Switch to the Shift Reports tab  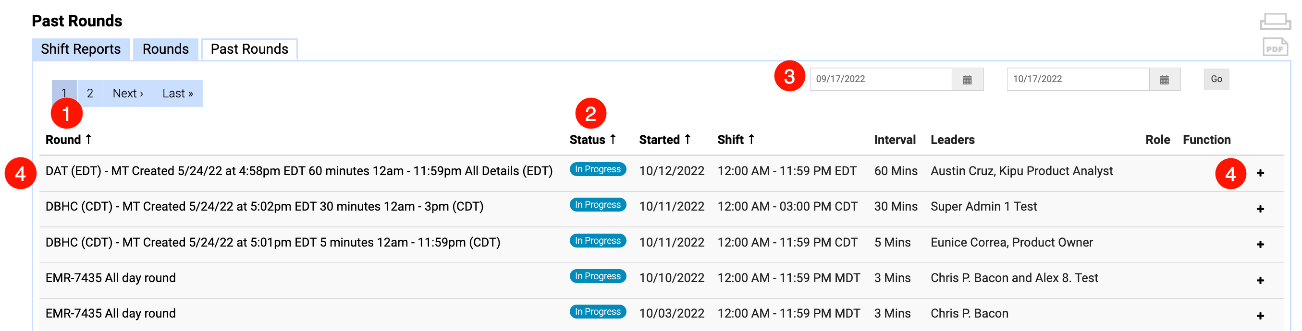[x=81, y=49]
